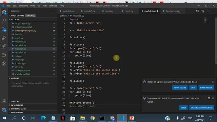Open the Source Control view
The width and height of the screenshot is (217, 122).
4,29
